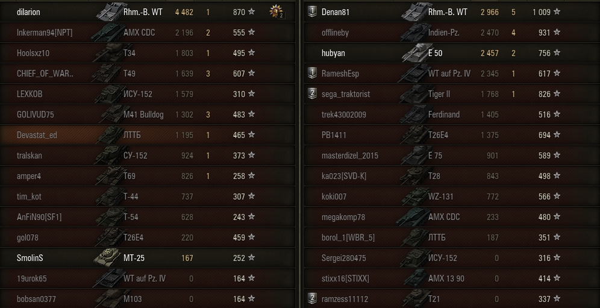The height and width of the screenshot is (308, 600).
Task: Select the highlighted Devastat_ed row
Action: pyautogui.click(x=148, y=135)
